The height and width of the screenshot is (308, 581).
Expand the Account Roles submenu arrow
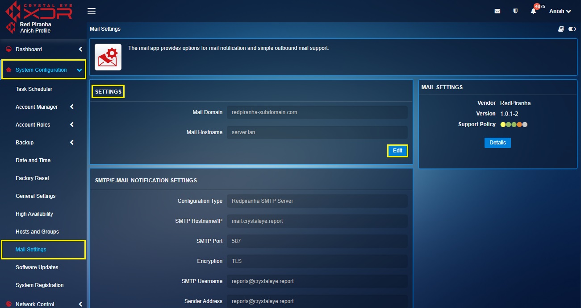click(72, 125)
